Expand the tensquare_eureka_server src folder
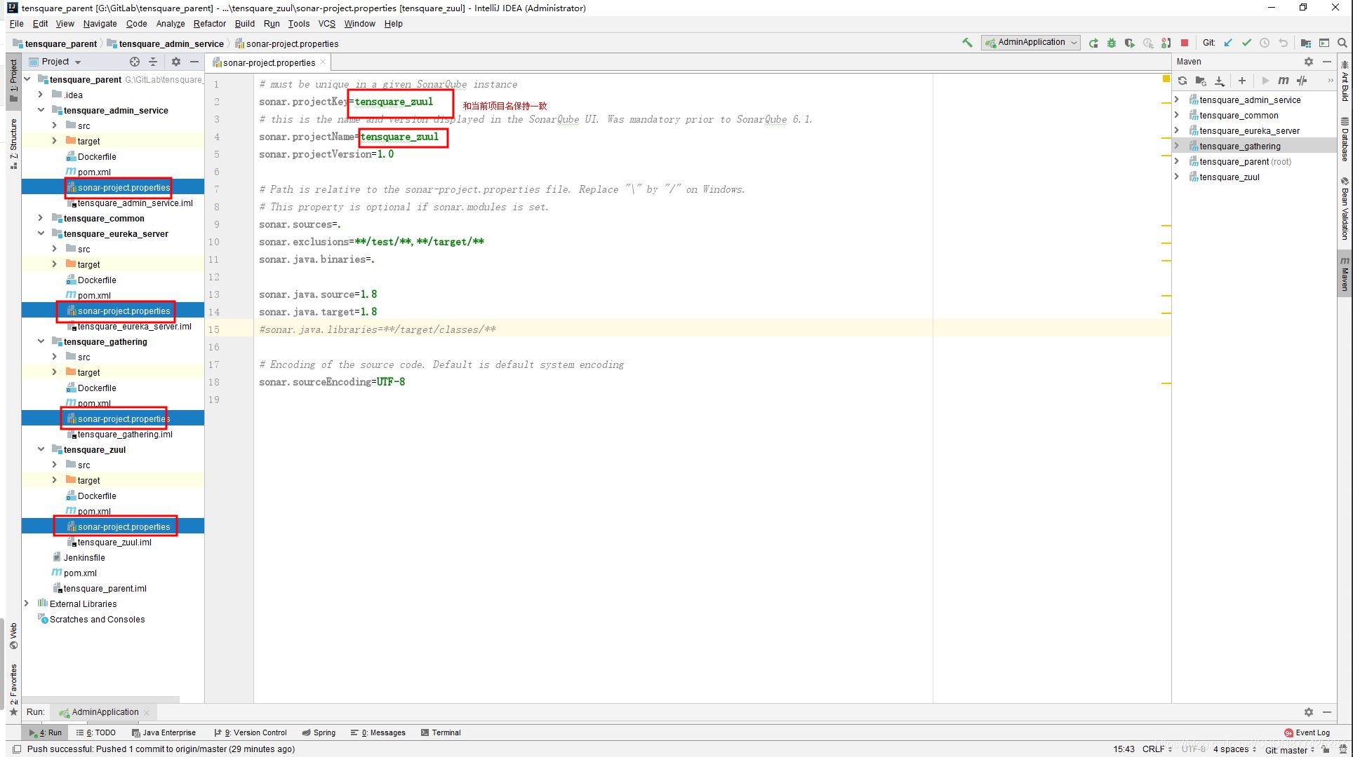The height and width of the screenshot is (757, 1353). (55, 249)
